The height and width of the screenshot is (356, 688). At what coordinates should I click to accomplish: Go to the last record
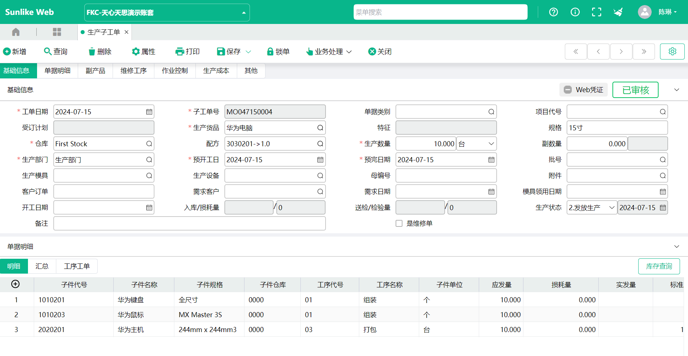[644, 52]
